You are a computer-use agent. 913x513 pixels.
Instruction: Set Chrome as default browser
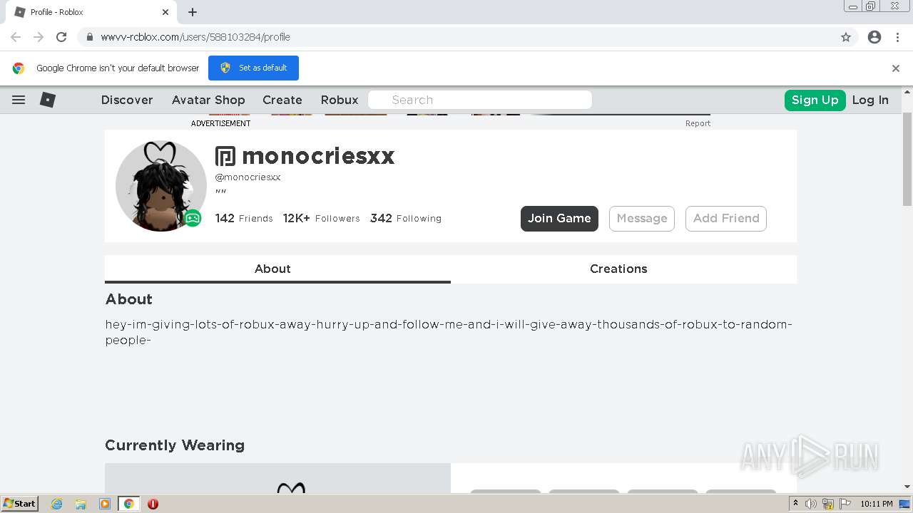(x=253, y=68)
